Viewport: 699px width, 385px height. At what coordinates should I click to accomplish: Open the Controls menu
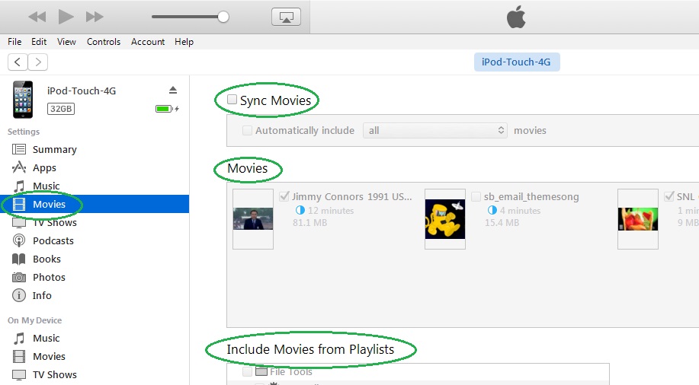(104, 41)
